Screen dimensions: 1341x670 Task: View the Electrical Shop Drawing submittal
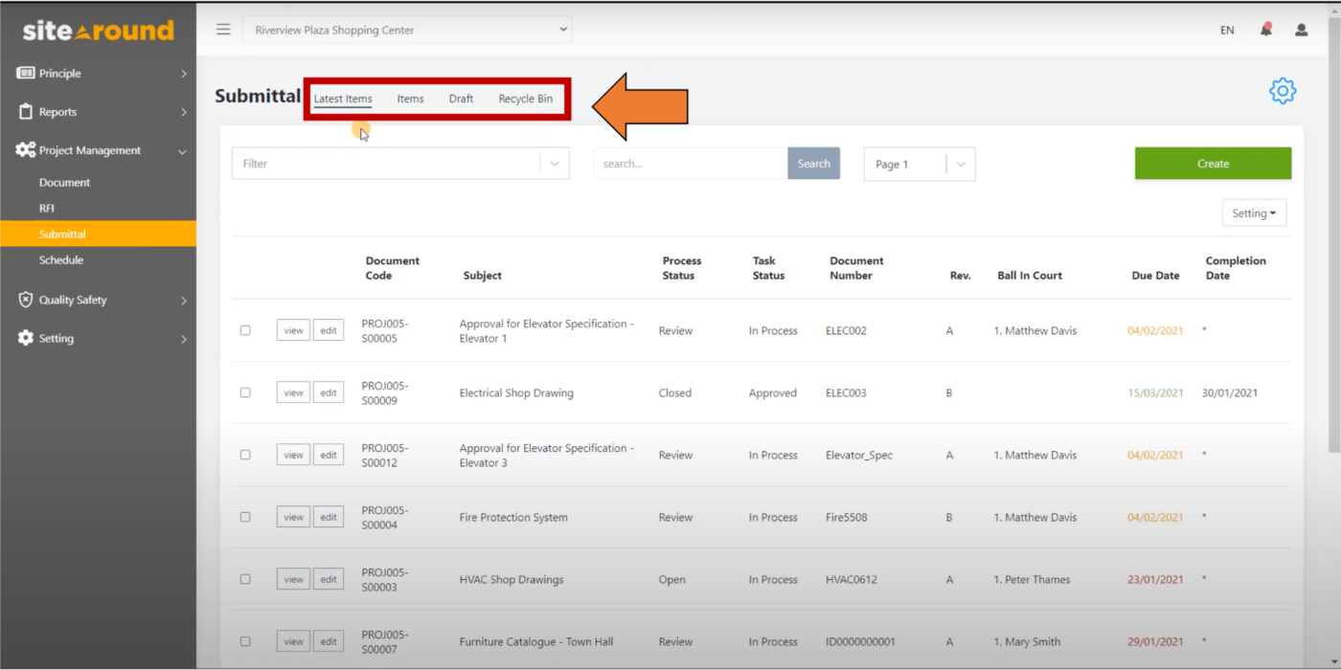[x=293, y=392]
